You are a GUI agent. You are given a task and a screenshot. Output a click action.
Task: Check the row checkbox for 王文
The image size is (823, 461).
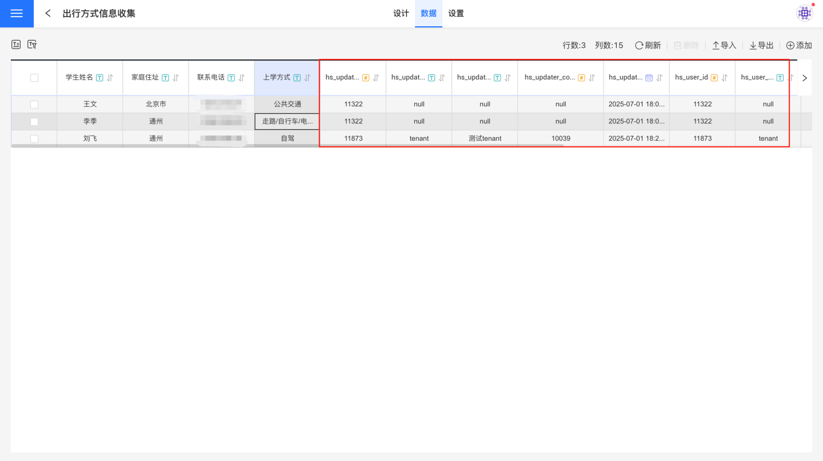(34, 105)
